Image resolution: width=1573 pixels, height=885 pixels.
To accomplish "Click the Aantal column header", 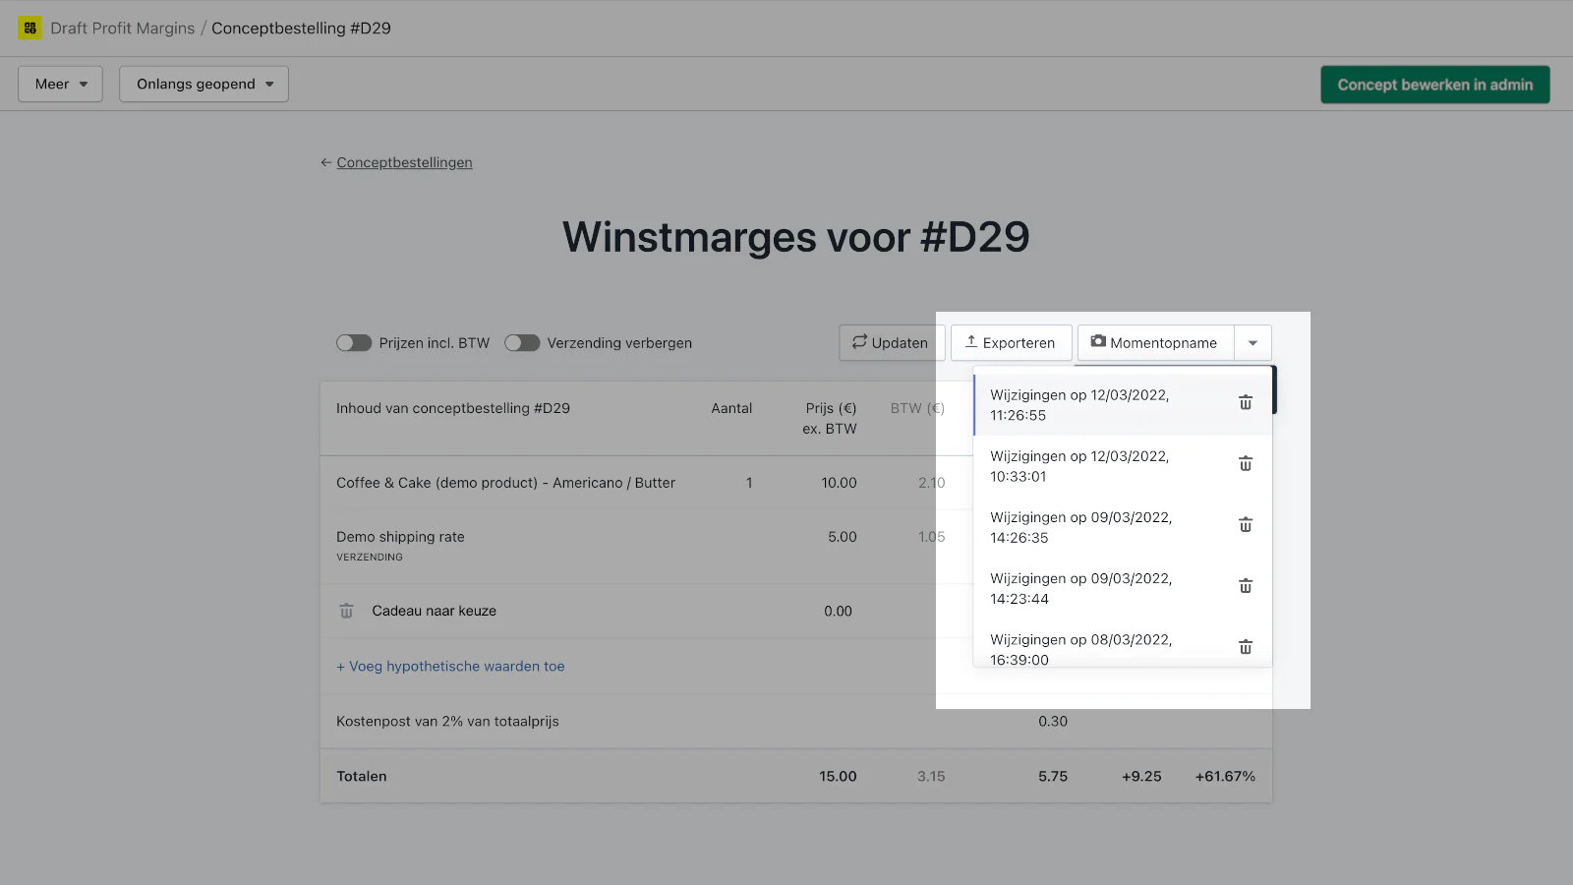I will click(731, 408).
